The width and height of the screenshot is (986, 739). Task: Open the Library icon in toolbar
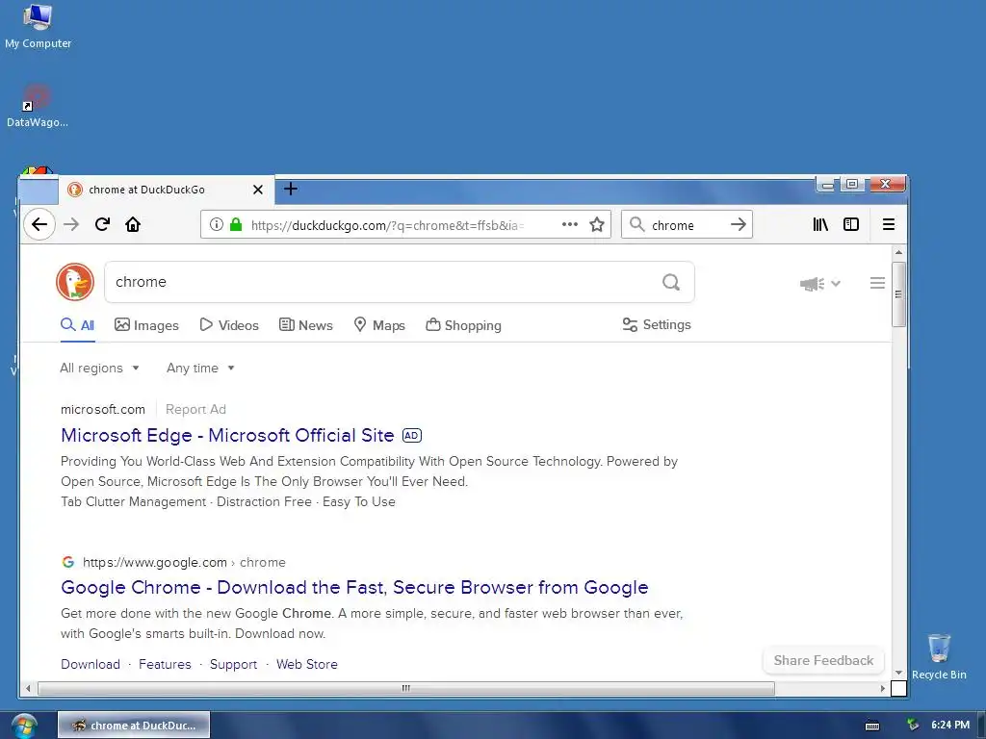[x=820, y=224]
